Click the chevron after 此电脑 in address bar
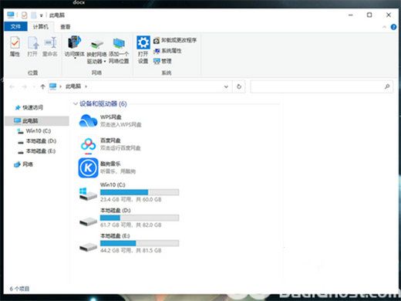Viewport: 401px width, 301px height. (x=86, y=86)
